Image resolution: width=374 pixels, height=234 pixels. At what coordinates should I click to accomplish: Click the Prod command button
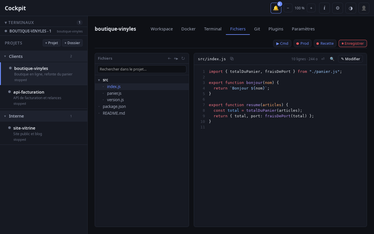(x=302, y=43)
